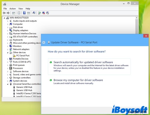
Task: Click the network icon beside Network adapters
Action: 11,49
